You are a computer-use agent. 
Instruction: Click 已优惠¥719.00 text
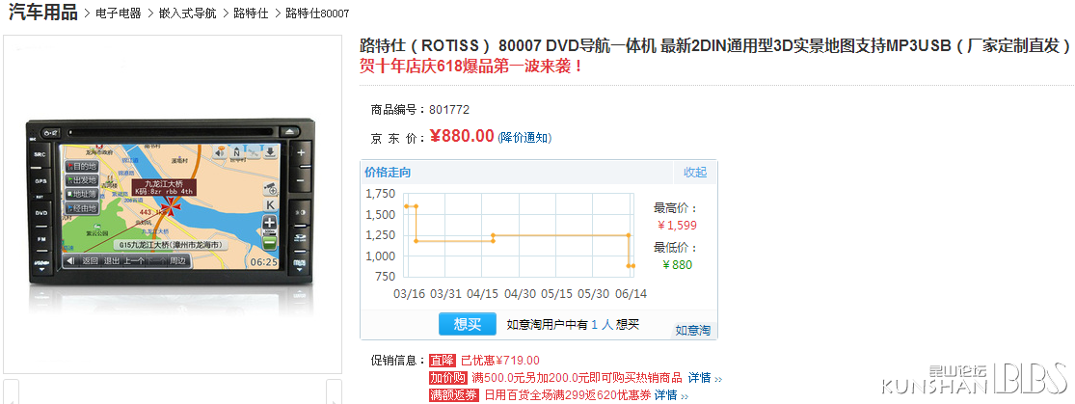pyautogui.click(x=499, y=360)
